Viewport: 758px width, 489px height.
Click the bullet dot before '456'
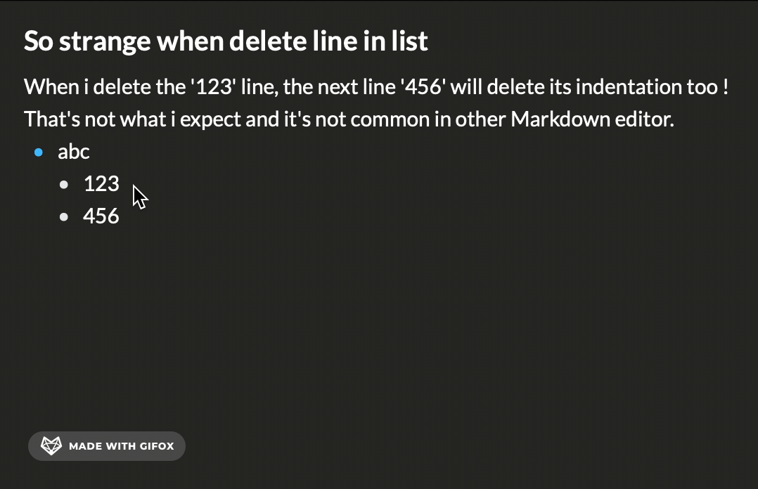point(64,217)
